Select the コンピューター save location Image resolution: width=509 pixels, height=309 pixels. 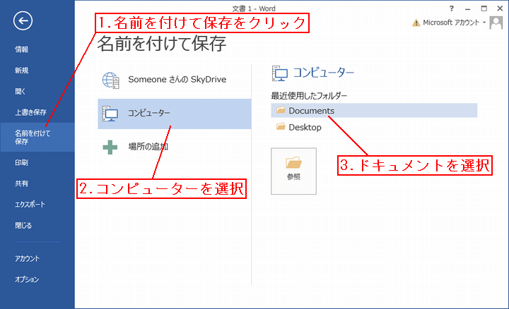[175, 114]
